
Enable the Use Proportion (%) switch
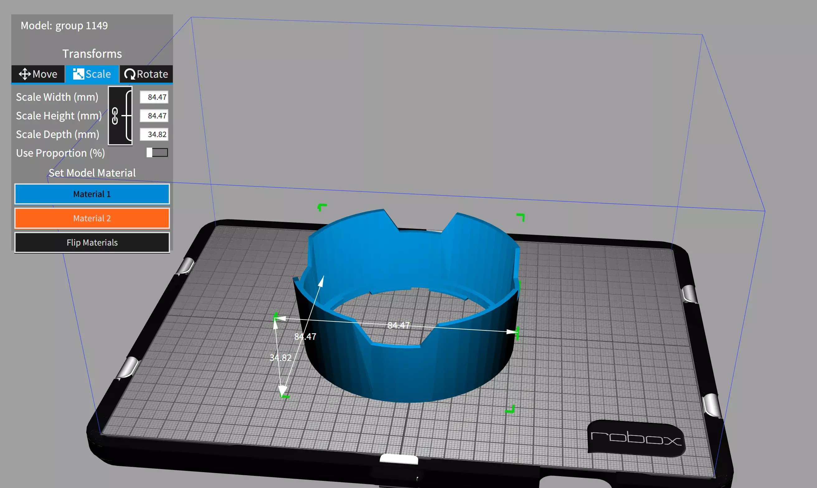157,153
